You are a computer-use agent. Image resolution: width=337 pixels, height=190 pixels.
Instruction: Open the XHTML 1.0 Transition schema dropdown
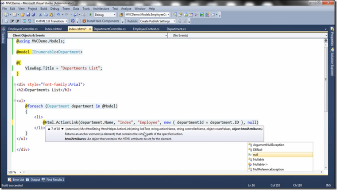[51, 21]
